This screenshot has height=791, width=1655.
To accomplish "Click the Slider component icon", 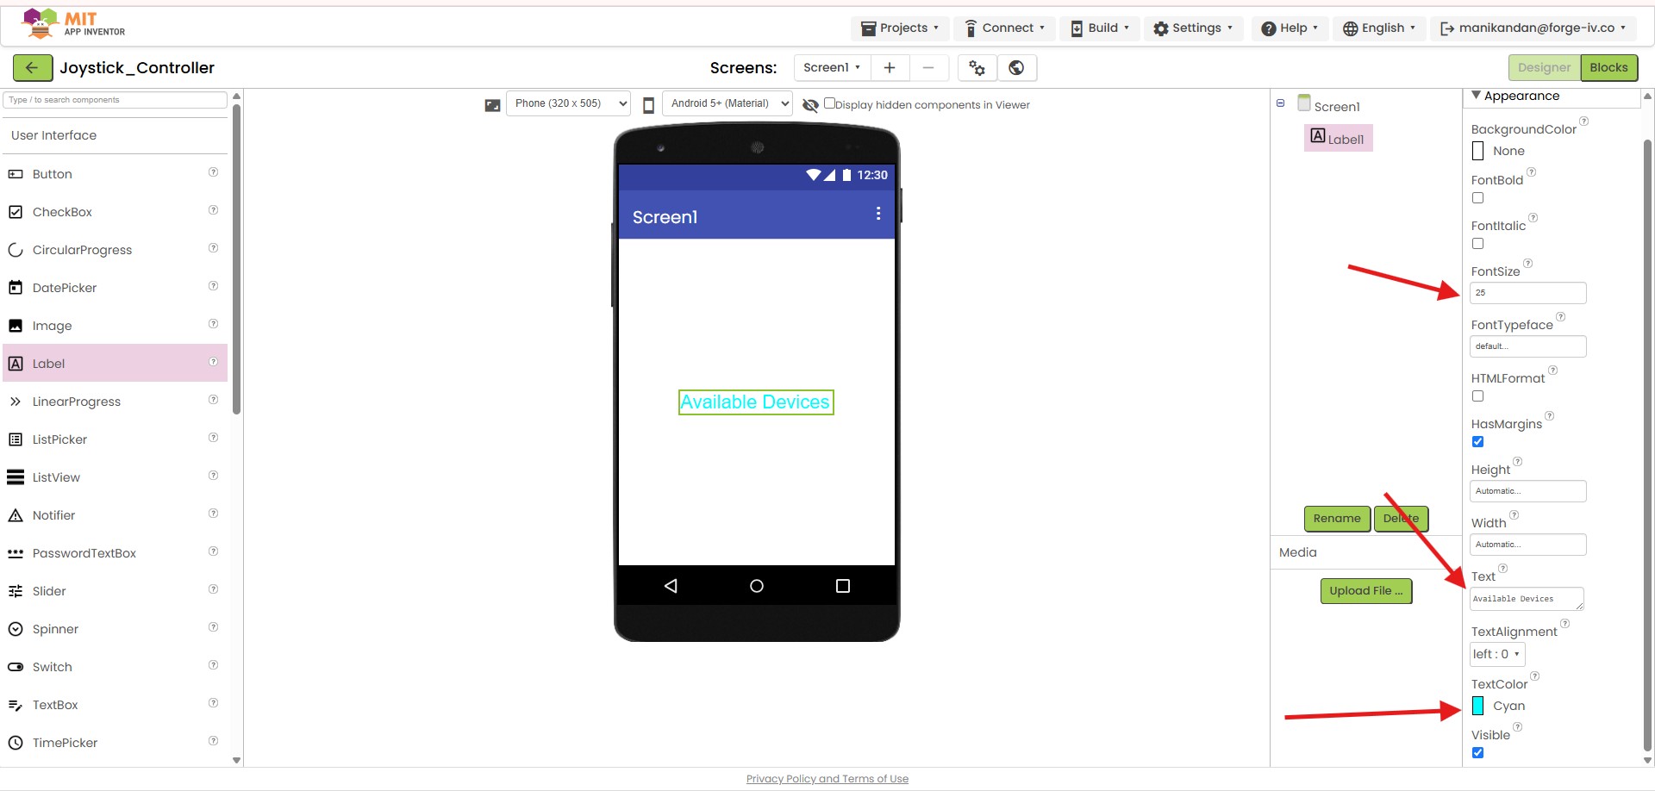I will coord(16,591).
